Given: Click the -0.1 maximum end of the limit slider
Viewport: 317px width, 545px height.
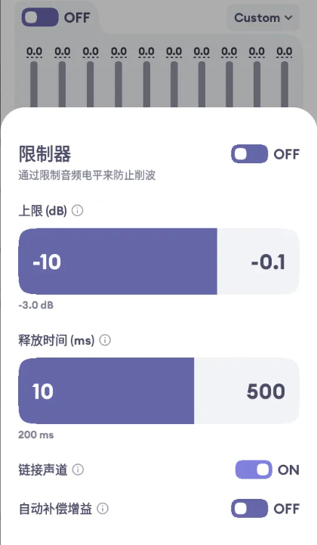Looking at the screenshot, I should (268, 262).
